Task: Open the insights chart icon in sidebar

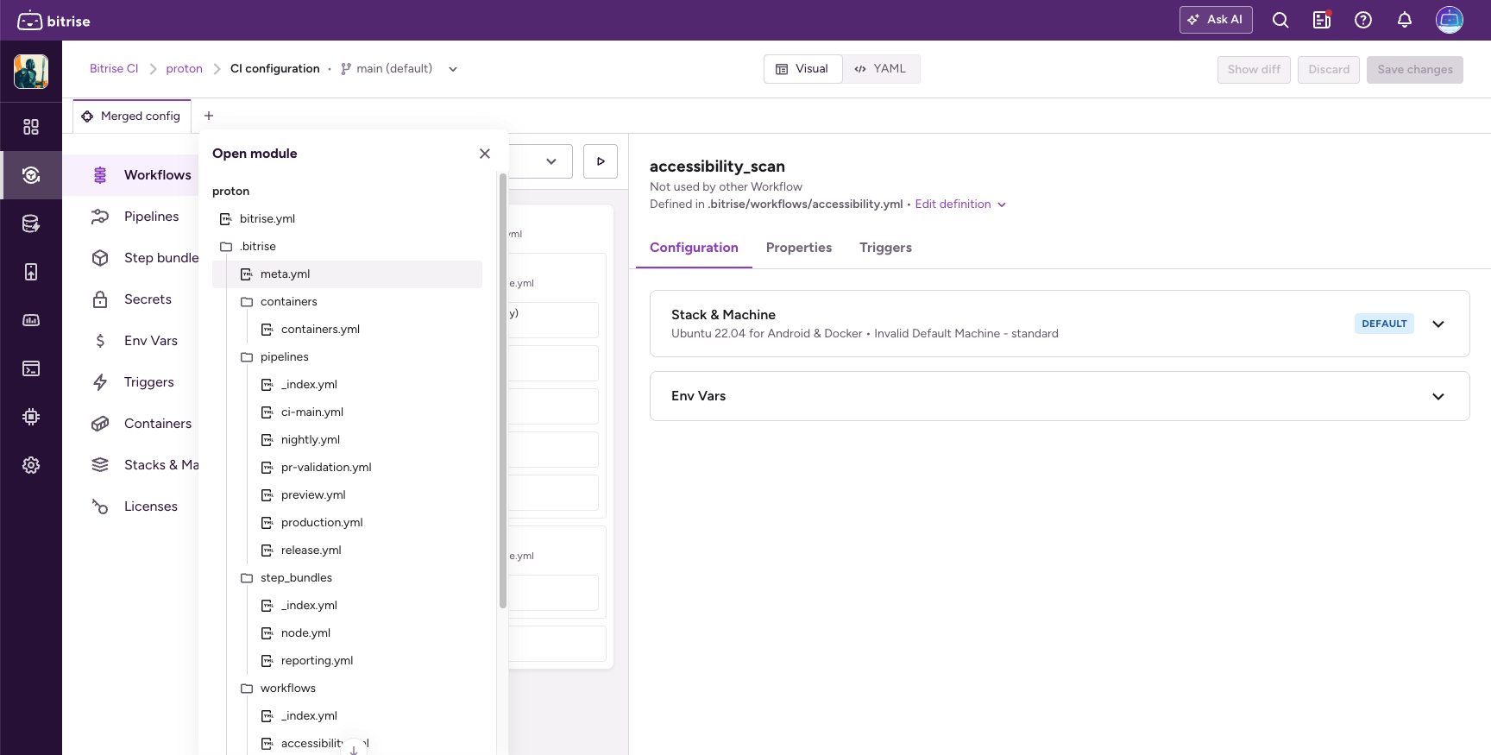Action: [31, 320]
